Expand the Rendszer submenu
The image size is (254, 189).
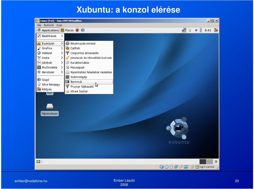pyautogui.click(x=50, y=72)
